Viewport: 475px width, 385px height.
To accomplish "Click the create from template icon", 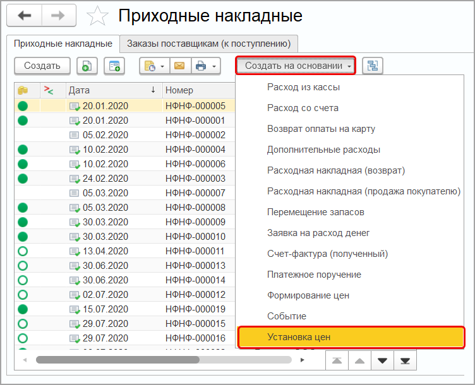I will (114, 66).
